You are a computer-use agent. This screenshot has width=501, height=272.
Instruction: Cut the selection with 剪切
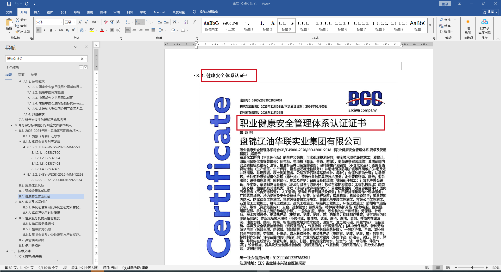tap(21, 20)
